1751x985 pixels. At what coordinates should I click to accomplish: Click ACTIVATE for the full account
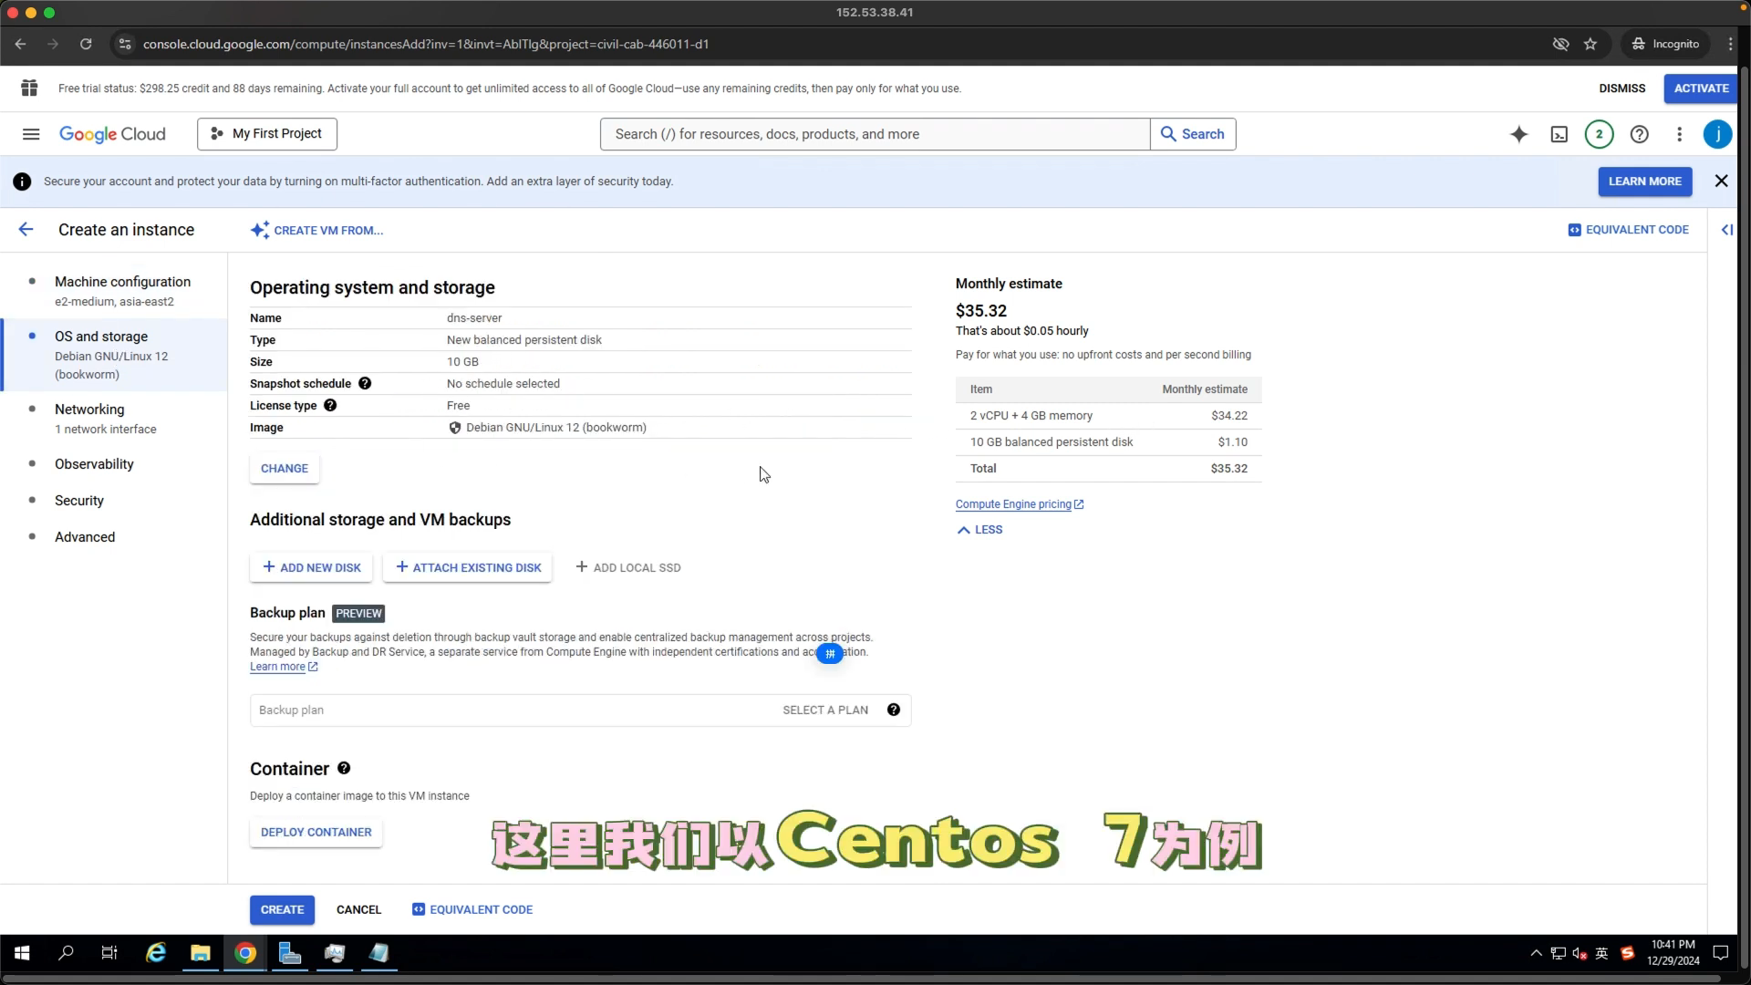click(1701, 88)
